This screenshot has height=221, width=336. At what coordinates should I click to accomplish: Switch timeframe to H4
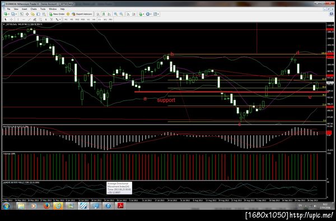[94, 20]
